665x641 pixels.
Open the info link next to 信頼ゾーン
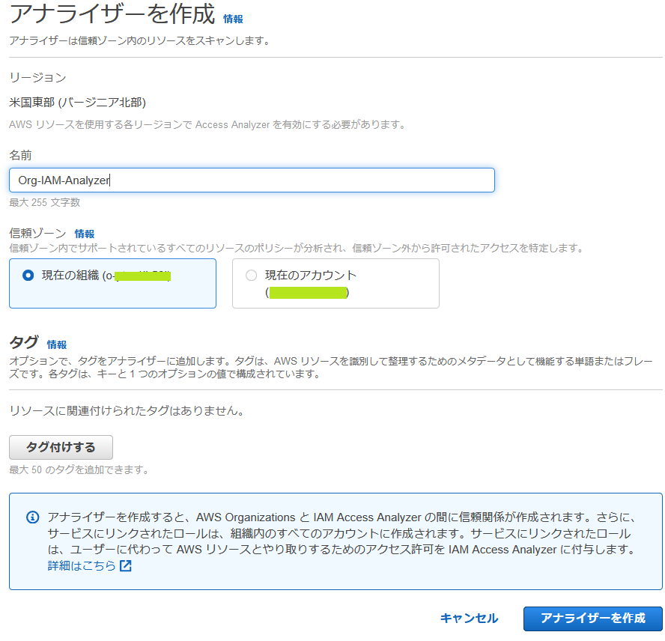click(x=85, y=234)
